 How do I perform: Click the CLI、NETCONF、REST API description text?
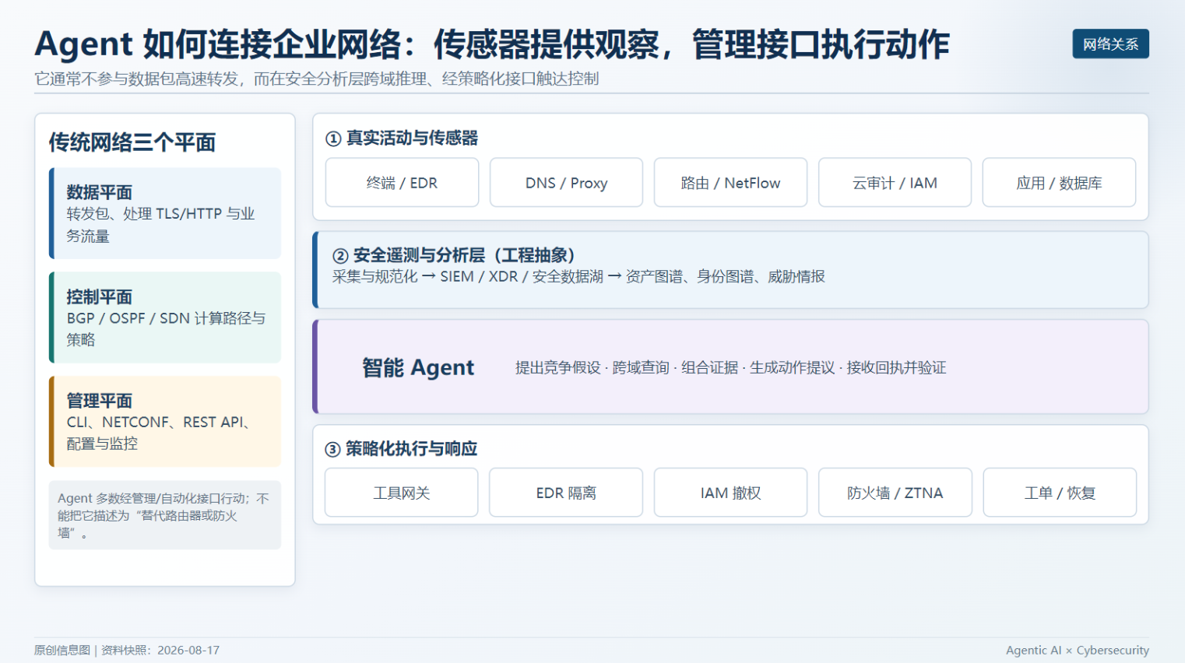click(159, 433)
